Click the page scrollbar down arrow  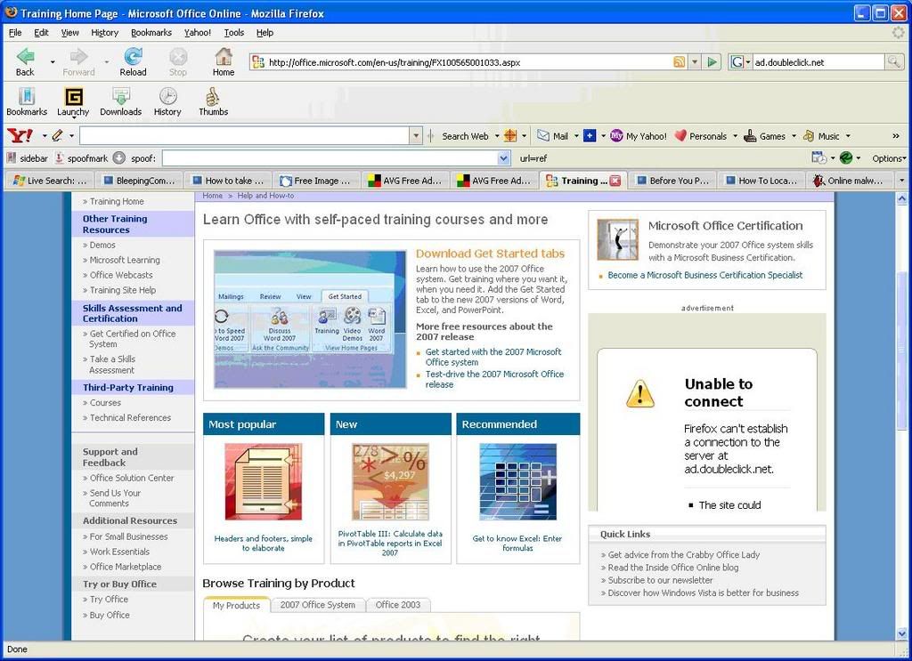pyautogui.click(x=902, y=633)
